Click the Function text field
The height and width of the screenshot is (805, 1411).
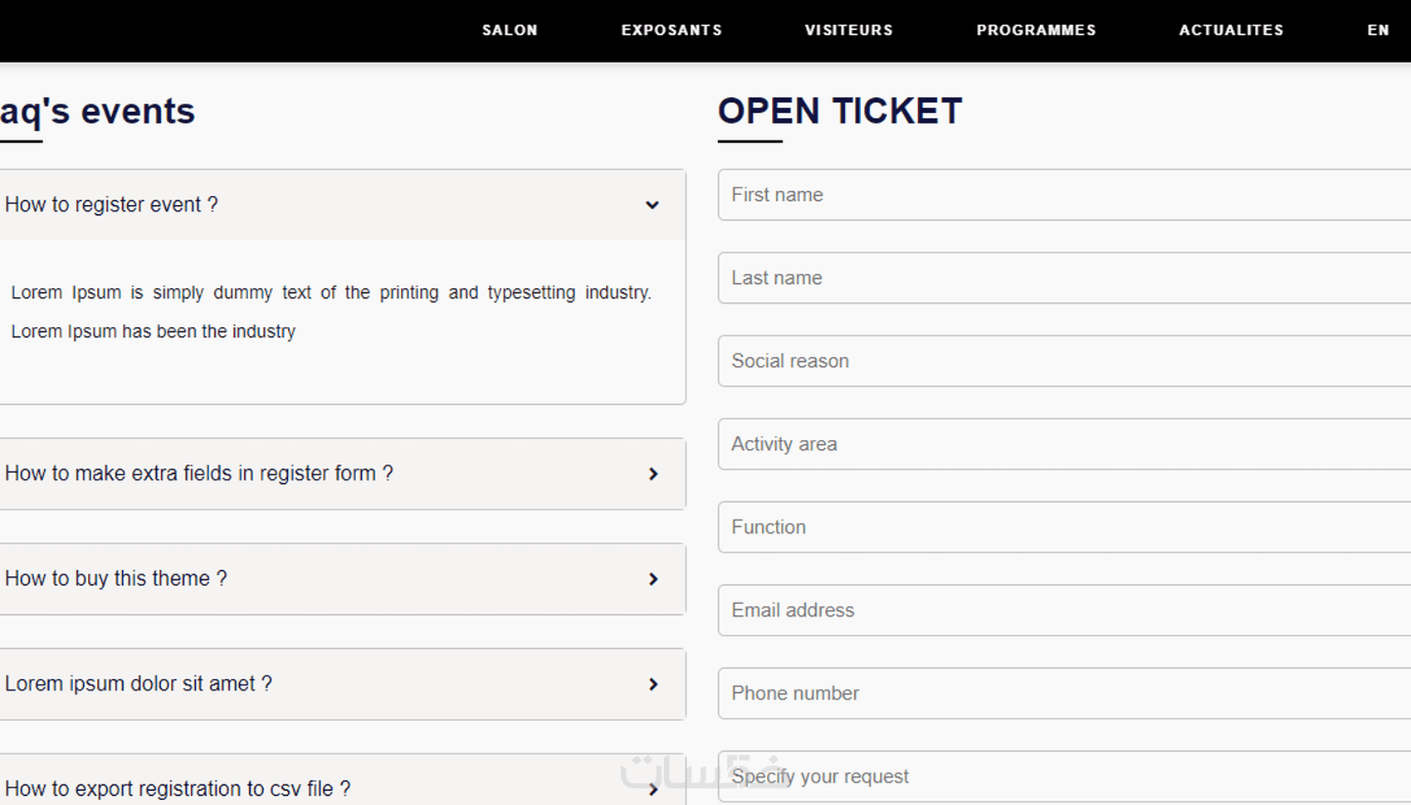[x=1062, y=527]
